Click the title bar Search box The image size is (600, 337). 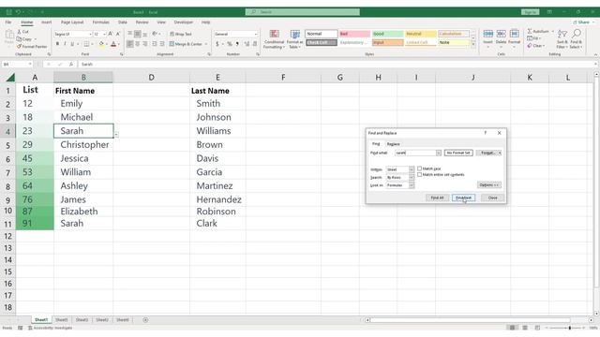[x=302, y=12]
